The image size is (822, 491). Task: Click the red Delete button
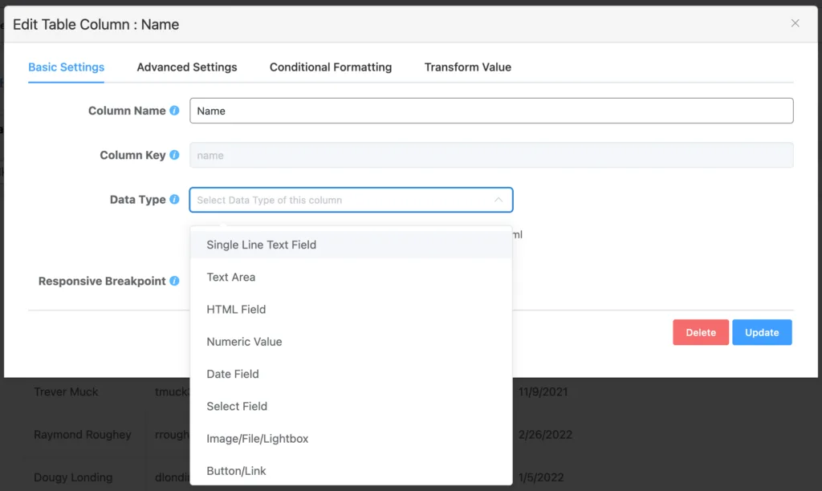point(700,332)
